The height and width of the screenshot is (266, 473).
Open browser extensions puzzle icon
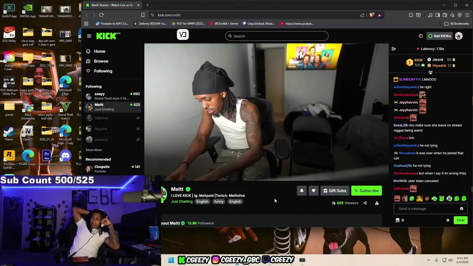(411, 15)
